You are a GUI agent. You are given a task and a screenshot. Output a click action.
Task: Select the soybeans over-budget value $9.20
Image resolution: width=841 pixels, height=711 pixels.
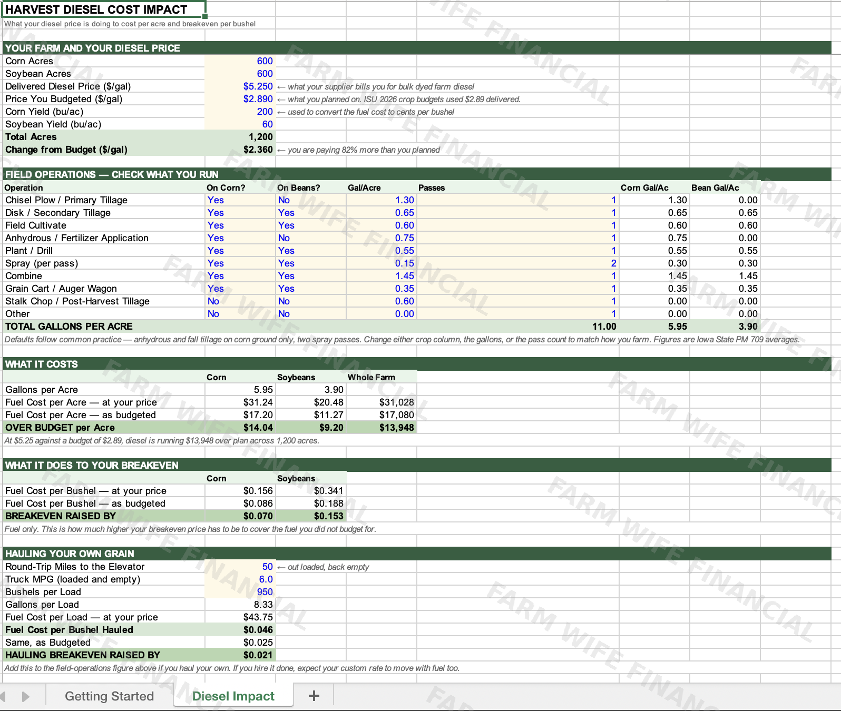tap(311, 428)
